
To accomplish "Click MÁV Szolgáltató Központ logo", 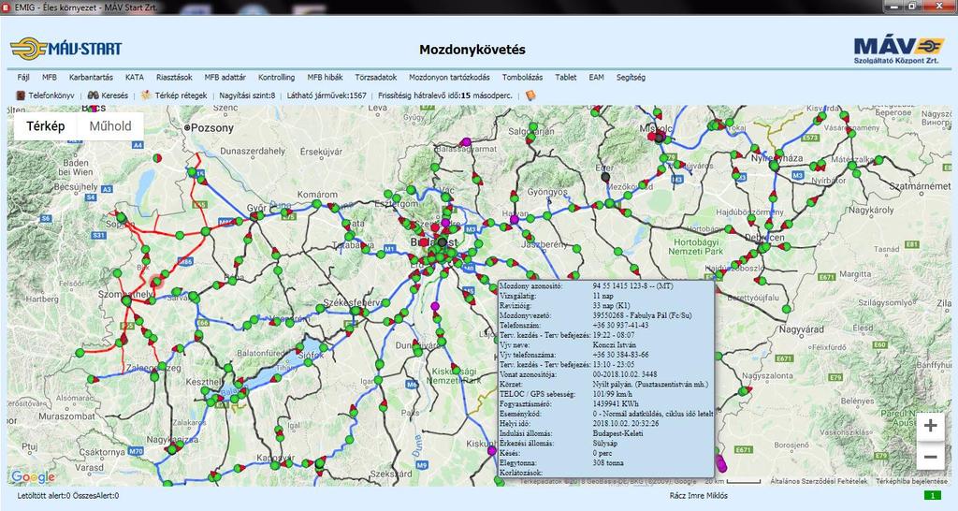I will pyautogui.click(x=897, y=51).
